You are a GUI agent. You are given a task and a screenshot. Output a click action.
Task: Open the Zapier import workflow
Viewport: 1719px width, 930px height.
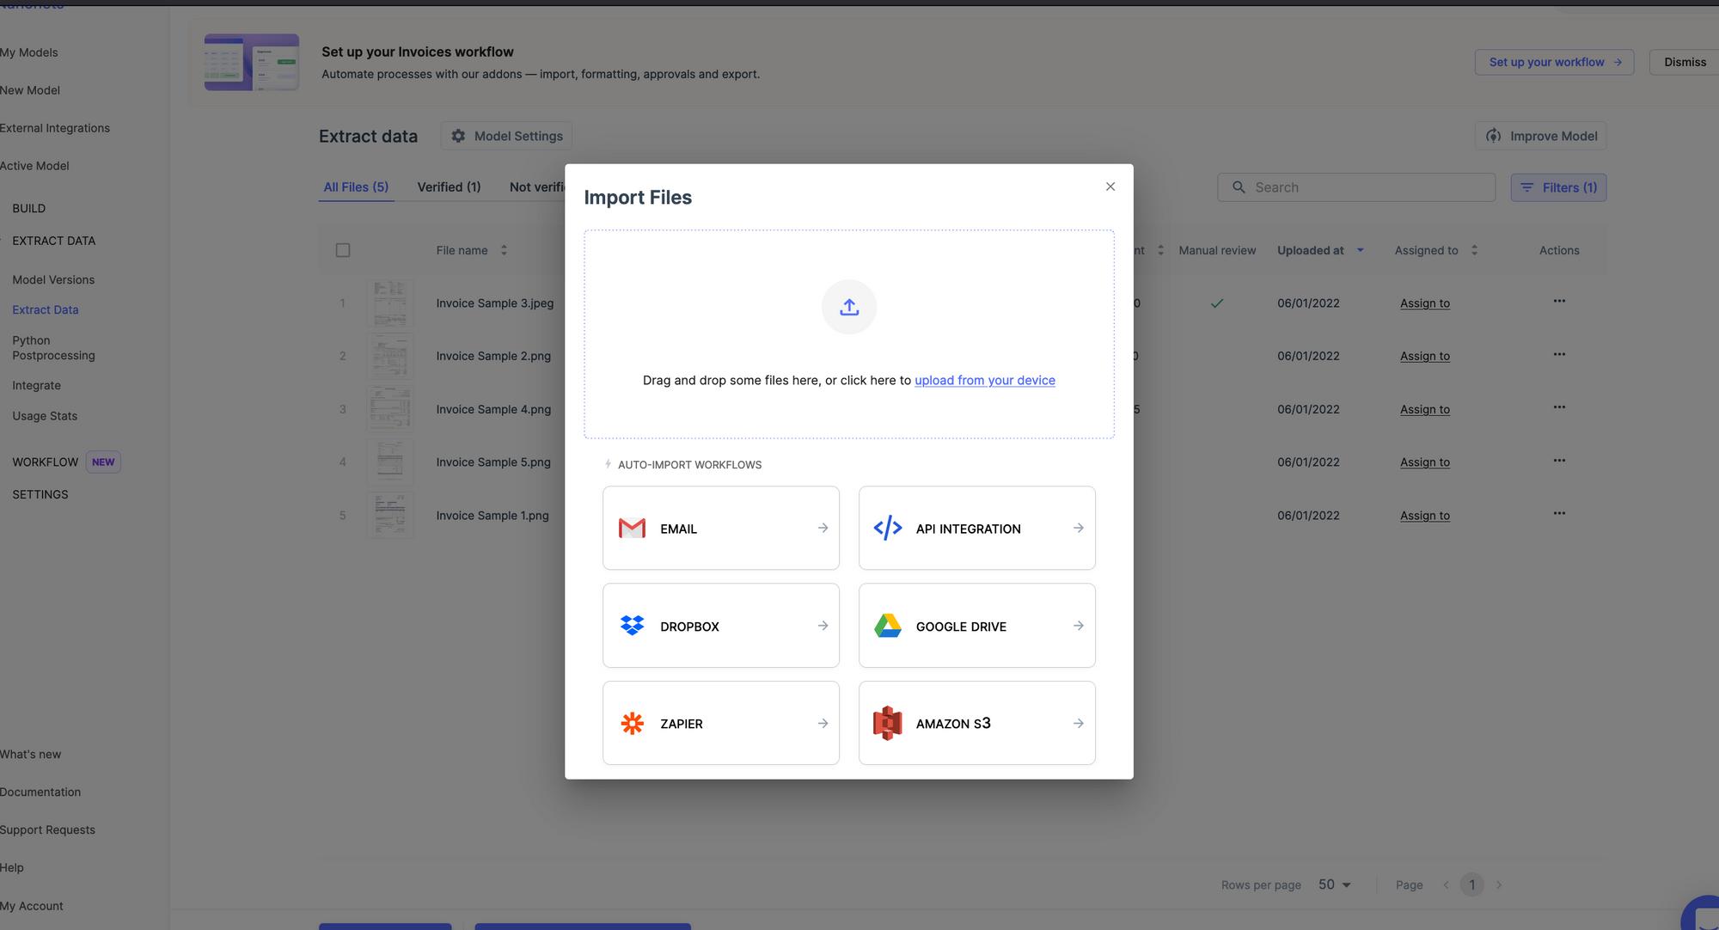point(720,724)
